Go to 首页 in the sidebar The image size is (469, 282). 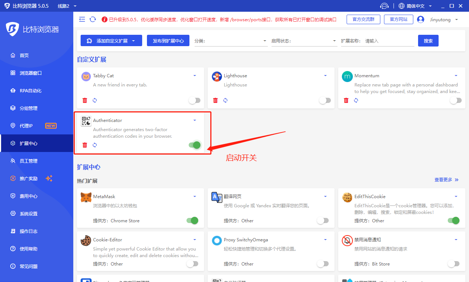37,55
